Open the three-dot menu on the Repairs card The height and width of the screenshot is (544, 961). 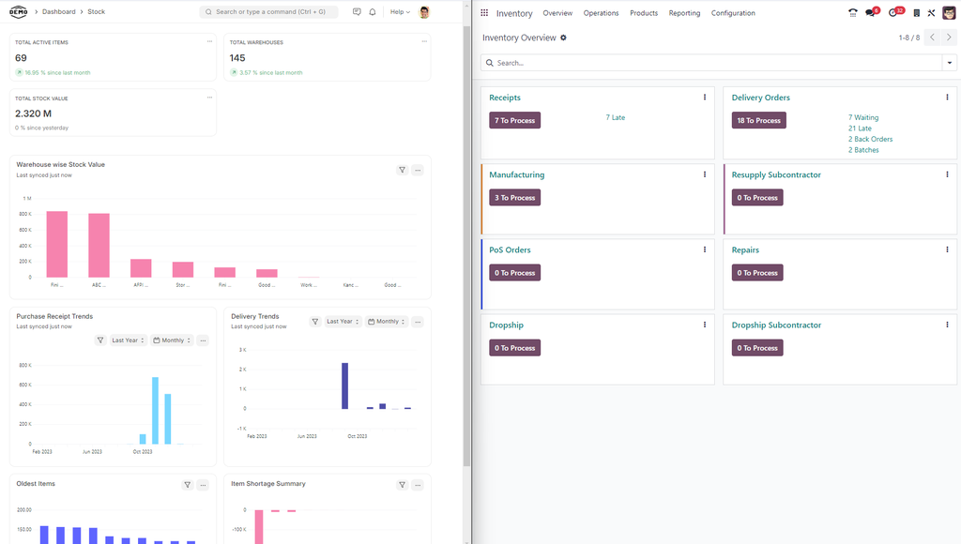tap(947, 249)
